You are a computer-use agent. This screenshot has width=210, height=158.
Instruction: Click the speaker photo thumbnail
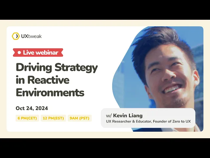click(x=158, y=79)
